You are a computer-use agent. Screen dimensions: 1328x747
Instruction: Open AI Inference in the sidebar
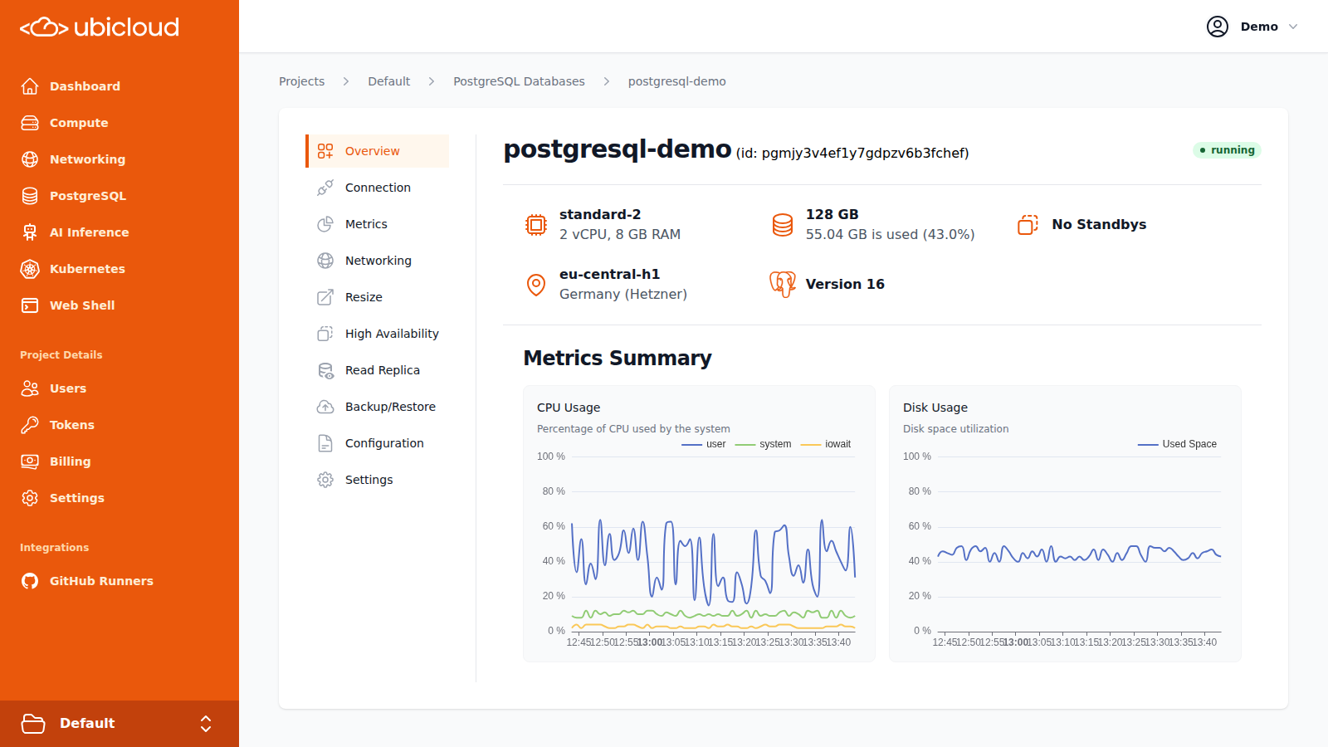[x=120, y=232]
